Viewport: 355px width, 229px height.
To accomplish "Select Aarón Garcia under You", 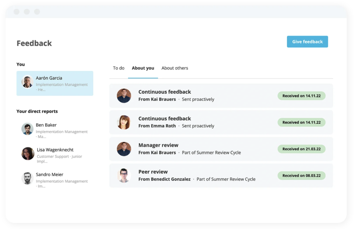I will (55, 83).
